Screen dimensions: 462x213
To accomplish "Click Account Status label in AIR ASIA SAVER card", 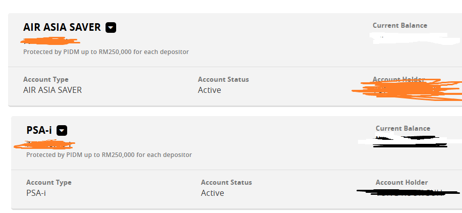I will tap(223, 80).
